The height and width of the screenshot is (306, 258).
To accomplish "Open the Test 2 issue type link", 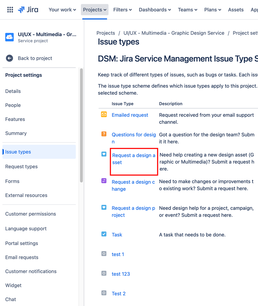I will [119, 293].
